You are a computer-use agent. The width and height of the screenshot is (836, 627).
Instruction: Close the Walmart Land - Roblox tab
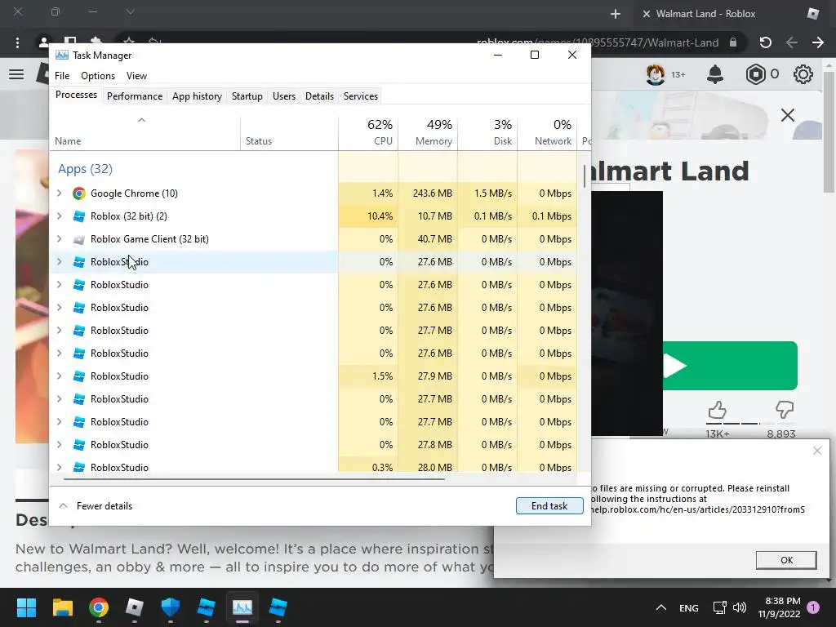(x=647, y=14)
